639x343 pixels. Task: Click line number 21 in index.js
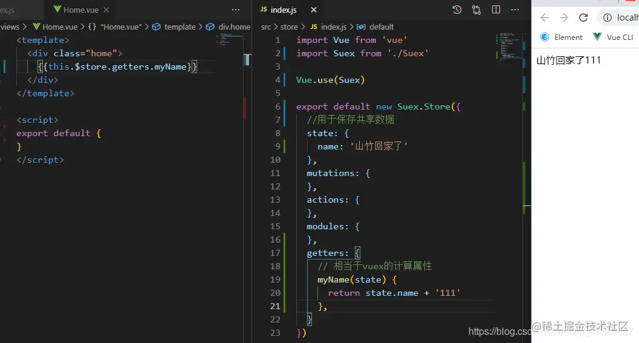275,306
